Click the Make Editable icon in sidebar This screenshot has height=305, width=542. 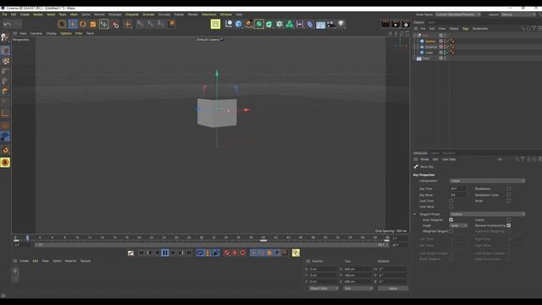pyautogui.click(x=4, y=37)
